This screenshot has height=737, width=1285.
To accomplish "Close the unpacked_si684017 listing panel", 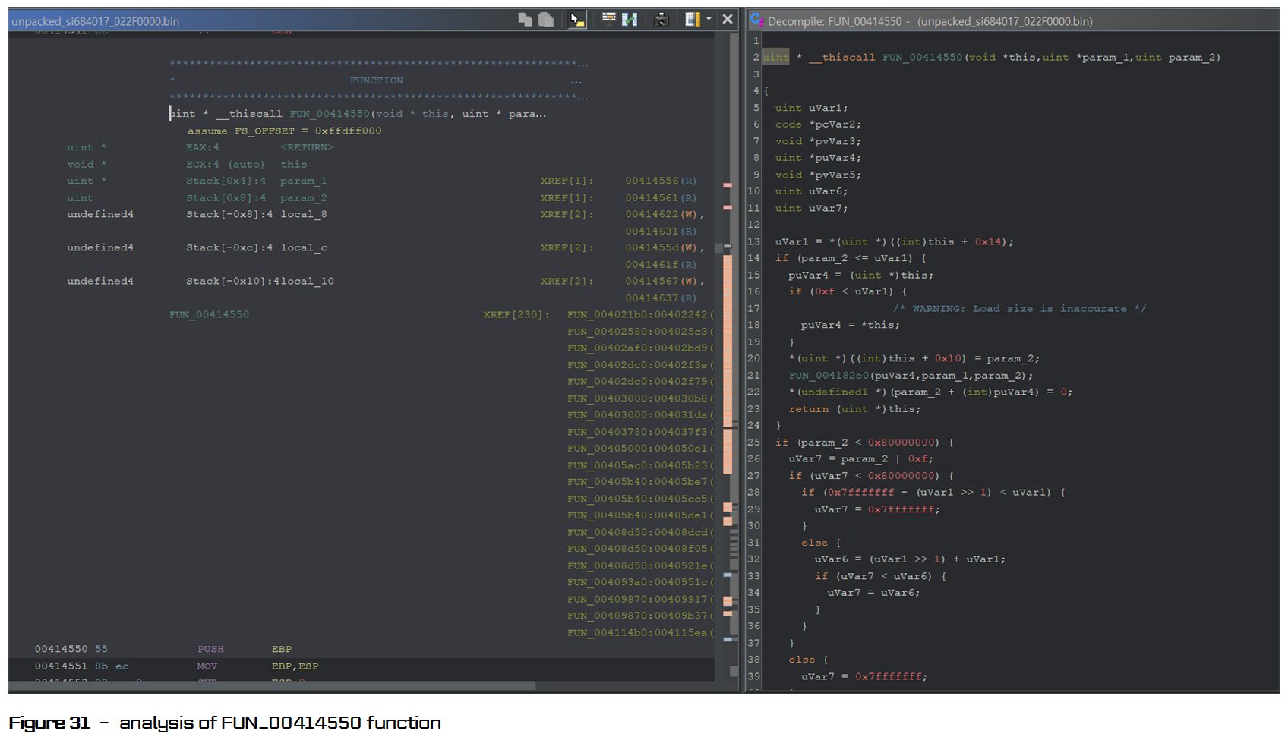I will pos(728,20).
